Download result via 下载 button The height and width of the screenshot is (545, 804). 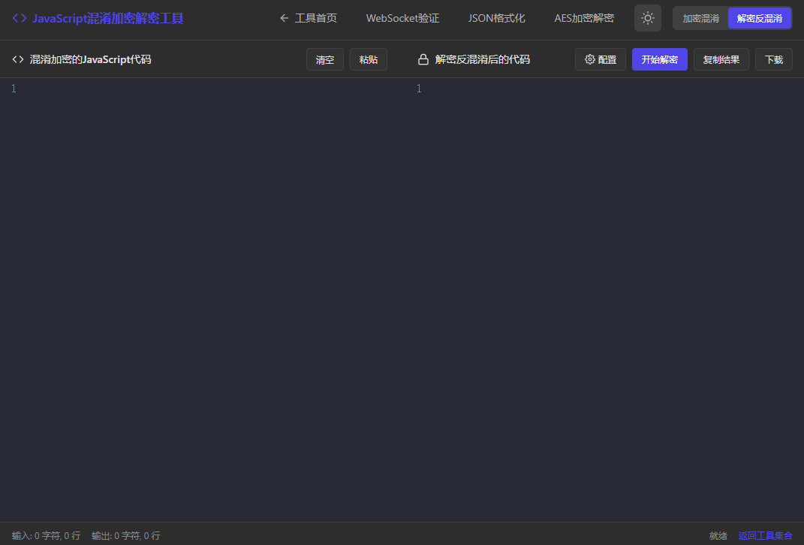[773, 59]
